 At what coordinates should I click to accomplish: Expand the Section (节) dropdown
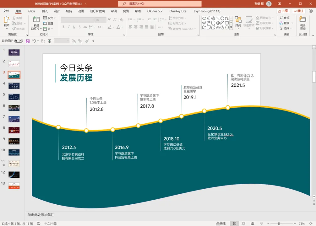48,29
